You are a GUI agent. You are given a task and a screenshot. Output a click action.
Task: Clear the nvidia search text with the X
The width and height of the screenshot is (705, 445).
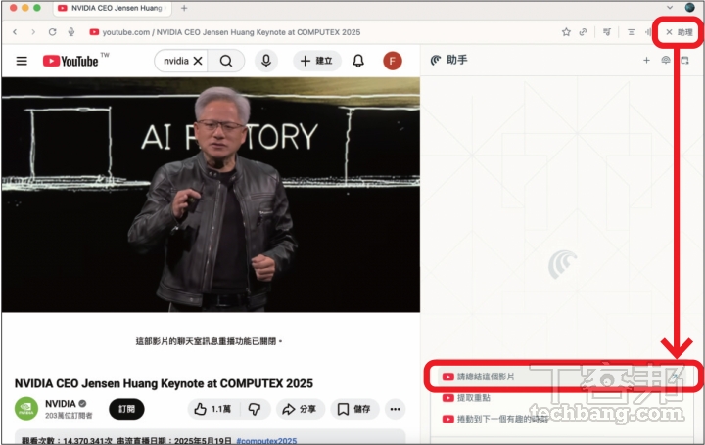(198, 61)
